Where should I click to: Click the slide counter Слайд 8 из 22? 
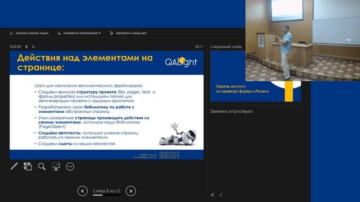pos(106,191)
